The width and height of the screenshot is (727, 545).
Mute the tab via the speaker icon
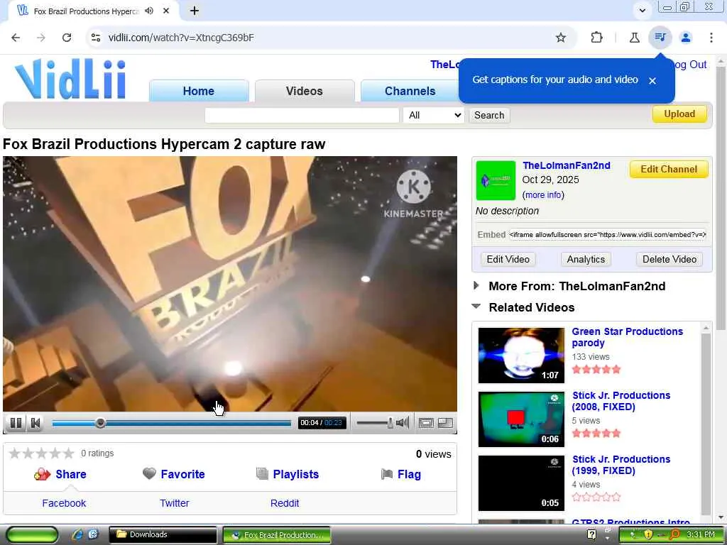[149, 11]
